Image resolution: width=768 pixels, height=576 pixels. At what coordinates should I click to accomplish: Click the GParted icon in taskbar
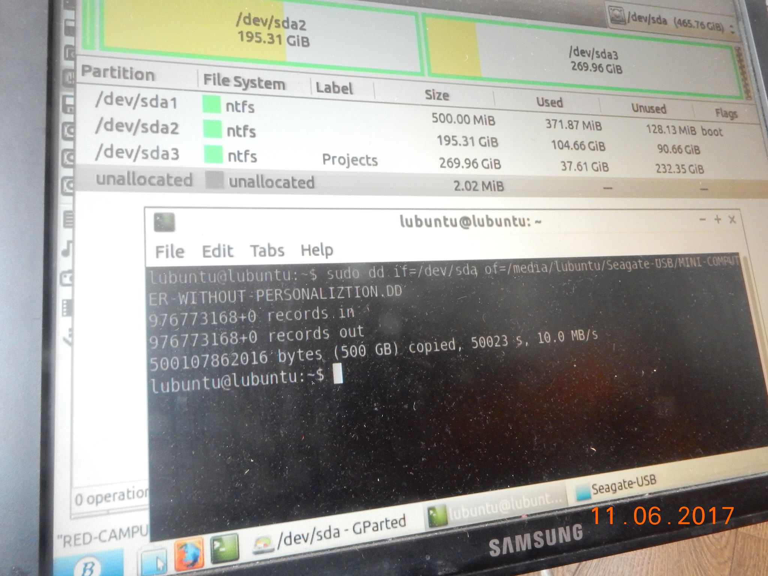pyautogui.click(x=263, y=544)
